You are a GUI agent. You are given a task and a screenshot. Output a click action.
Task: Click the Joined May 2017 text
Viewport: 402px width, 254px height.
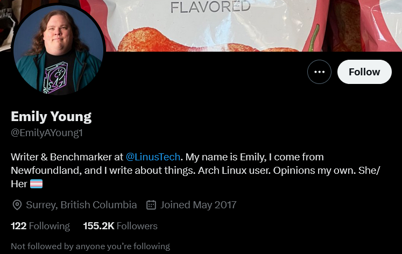point(198,205)
